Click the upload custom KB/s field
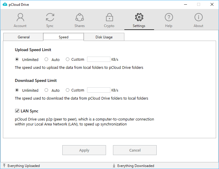Screen dimensions: 219x169 tap(99, 59)
